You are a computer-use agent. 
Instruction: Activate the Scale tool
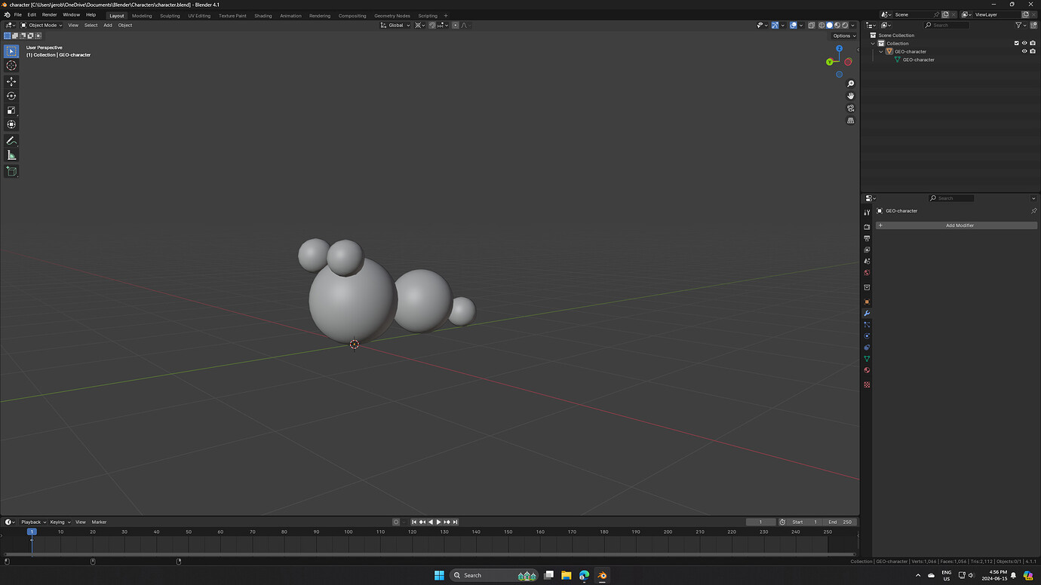11,110
